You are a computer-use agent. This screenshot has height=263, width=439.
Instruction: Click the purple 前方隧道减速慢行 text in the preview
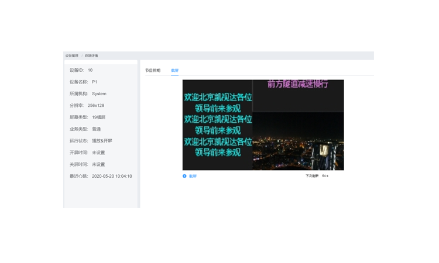coord(298,84)
